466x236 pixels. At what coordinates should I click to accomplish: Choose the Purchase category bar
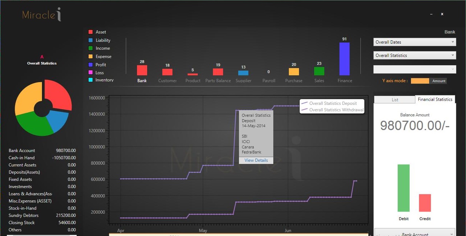click(294, 72)
